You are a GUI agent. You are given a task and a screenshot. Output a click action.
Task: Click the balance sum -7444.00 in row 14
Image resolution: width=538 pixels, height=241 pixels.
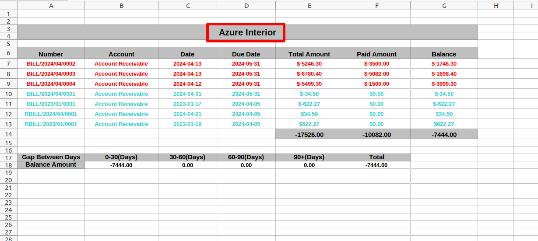(x=444, y=134)
